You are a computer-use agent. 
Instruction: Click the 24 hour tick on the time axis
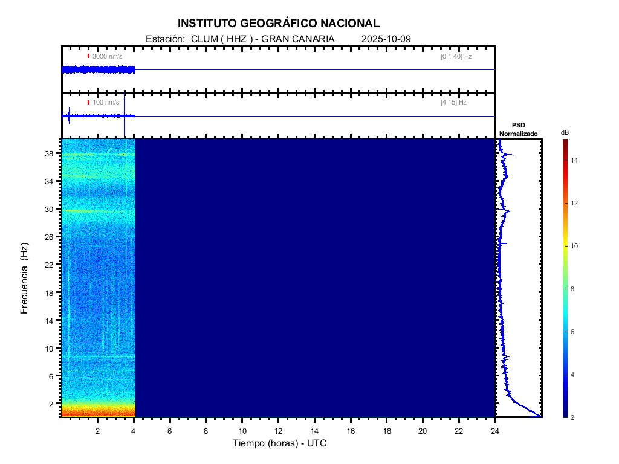pos(495,431)
